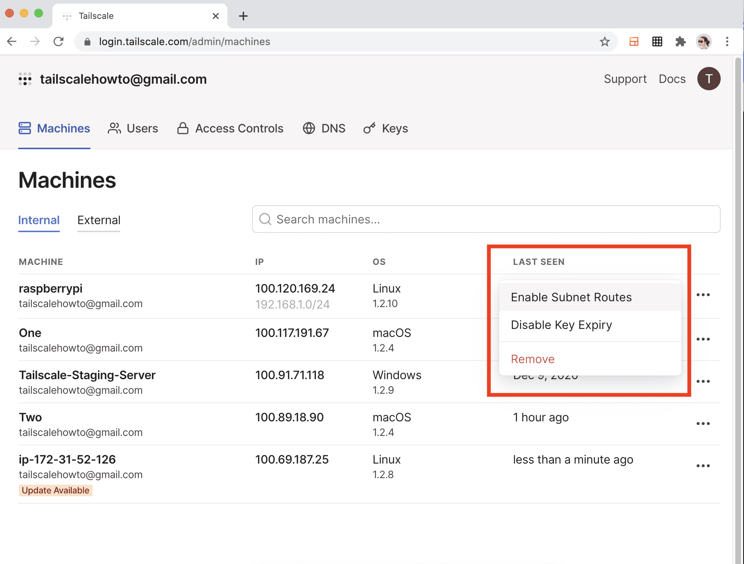
Task: Click the Tailscale-Staging-Server name
Action: click(87, 375)
